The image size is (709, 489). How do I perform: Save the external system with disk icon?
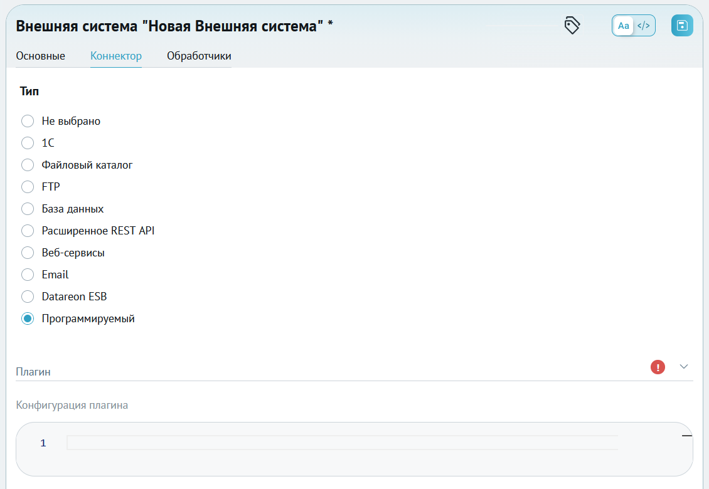click(682, 25)
